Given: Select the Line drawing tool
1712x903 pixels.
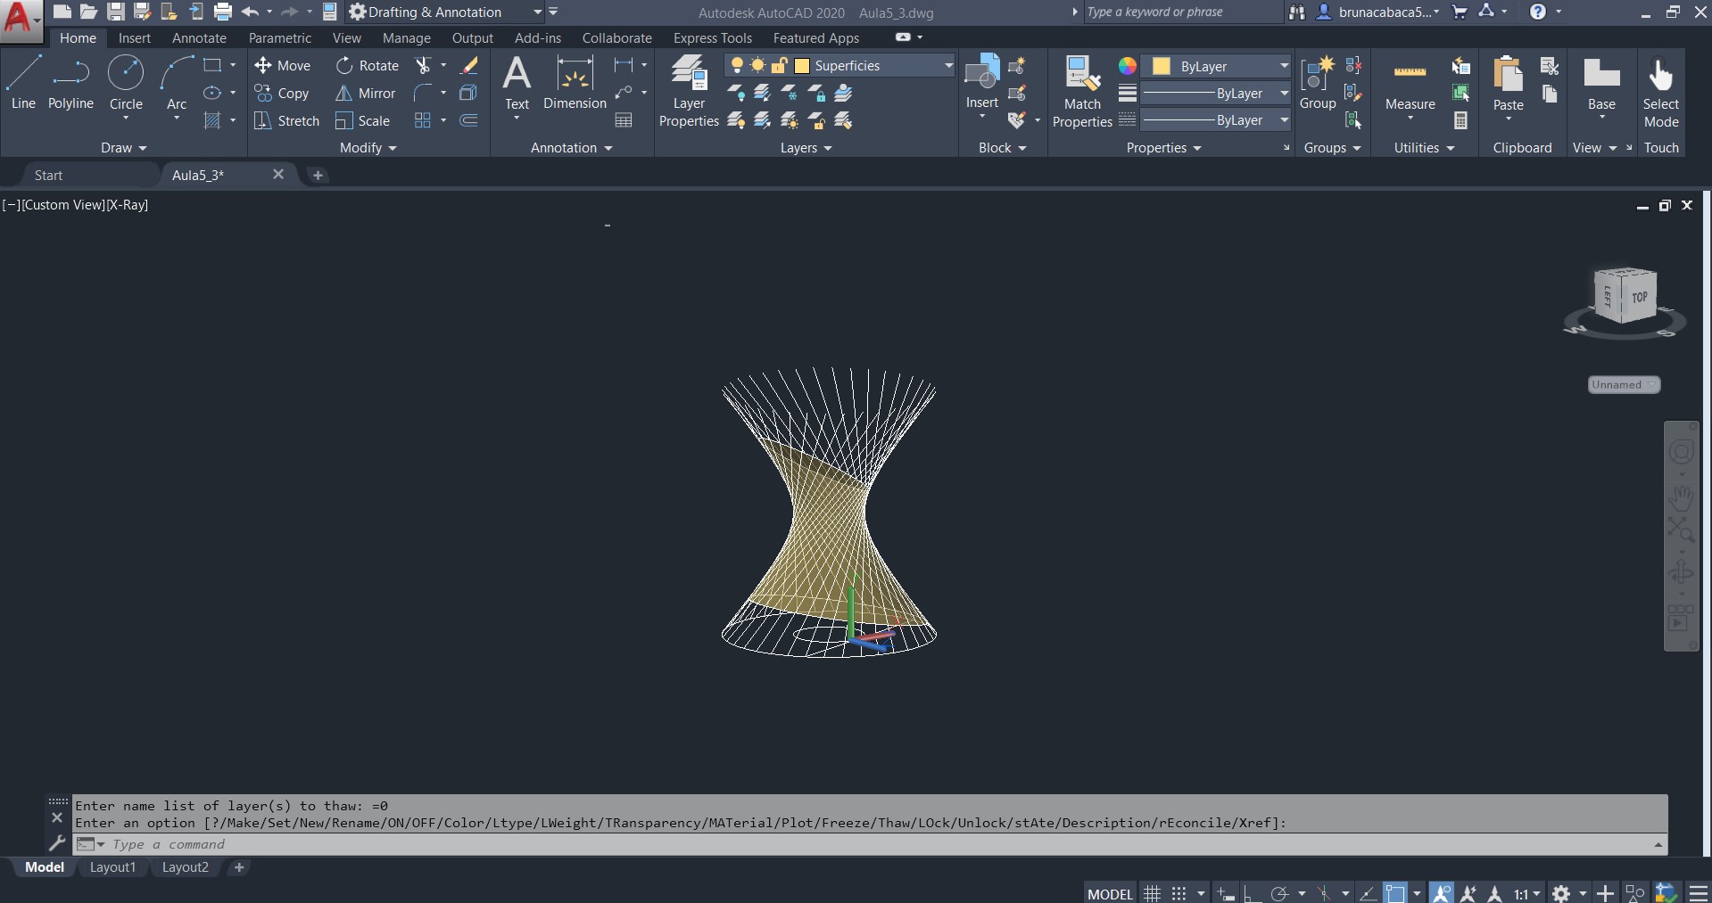Looking at the screenshot, I should tap(23, 83).
